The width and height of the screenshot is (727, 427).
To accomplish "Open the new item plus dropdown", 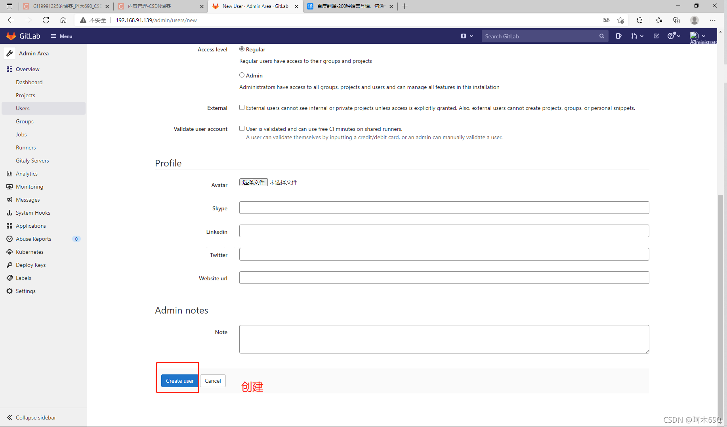I will tap(466, 36).
